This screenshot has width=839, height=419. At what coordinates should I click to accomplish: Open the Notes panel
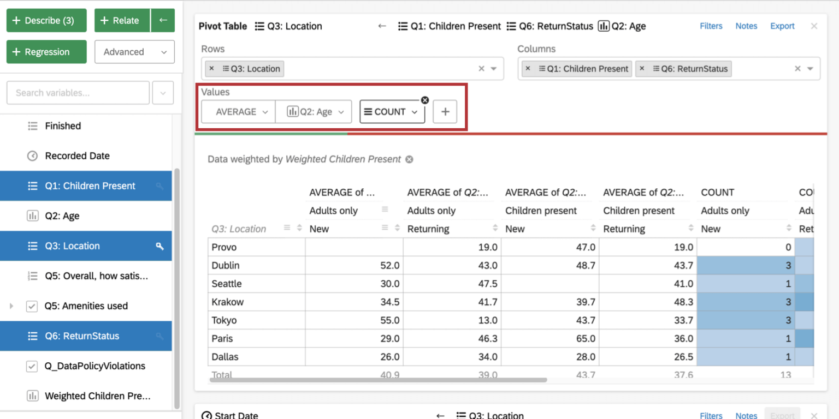[746, 25]
